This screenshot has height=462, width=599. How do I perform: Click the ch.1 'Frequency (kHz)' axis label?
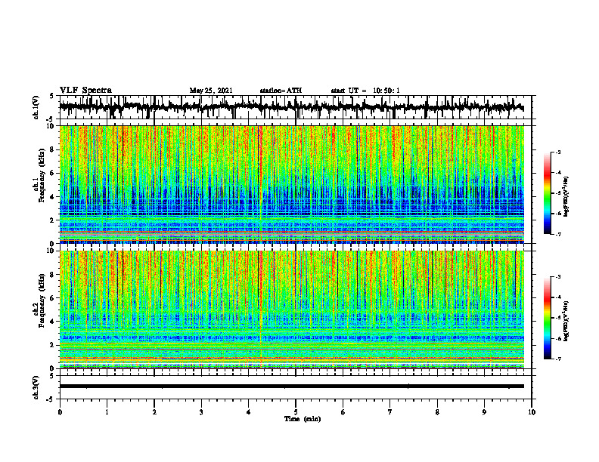tap(42, 176)
